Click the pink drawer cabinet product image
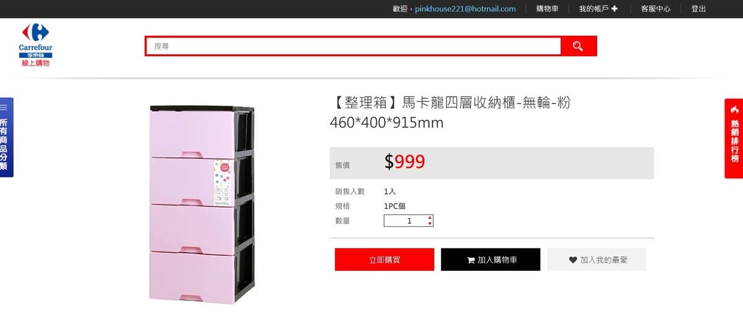Viewport: 743px width, 314px height. 201,203
